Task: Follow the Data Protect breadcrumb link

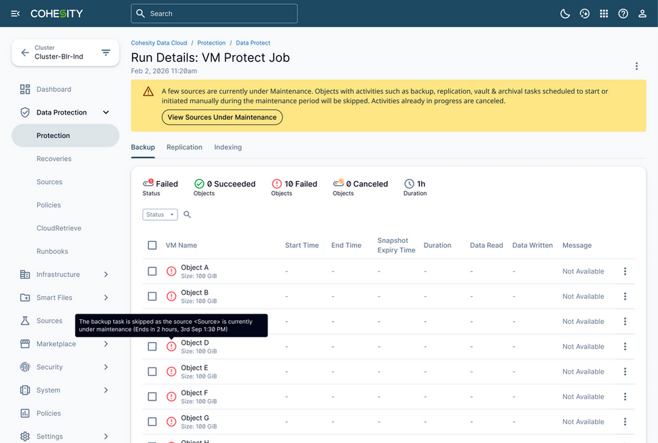Action: (x=253, y=43)
